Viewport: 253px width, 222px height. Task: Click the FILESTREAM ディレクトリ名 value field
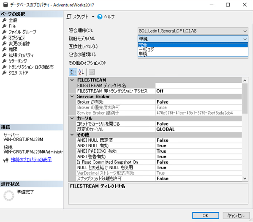tap(199, 85)
